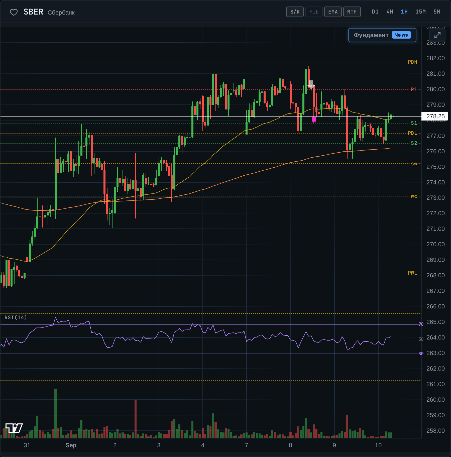This screenshot has height=457, width=451.
Task: Click the SW level label
Action: click(414, 164)
